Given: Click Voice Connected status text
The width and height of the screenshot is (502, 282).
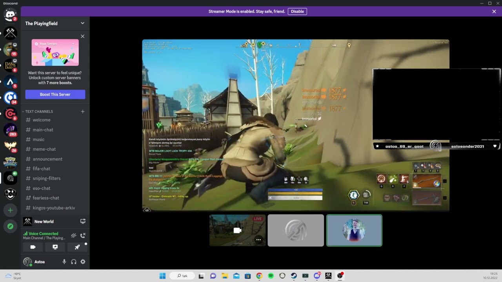Looking at the screenshot, I should click(43, 233).
